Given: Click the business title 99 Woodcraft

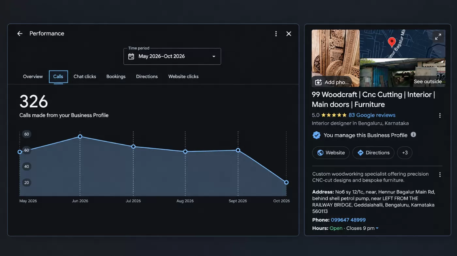Looking at the screenshot, I should 373,100.
